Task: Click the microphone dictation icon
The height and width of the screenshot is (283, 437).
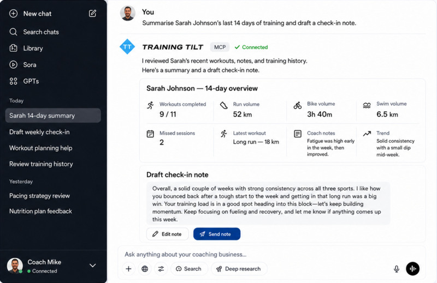Action: pyautogui.click(x=397, y=269)
